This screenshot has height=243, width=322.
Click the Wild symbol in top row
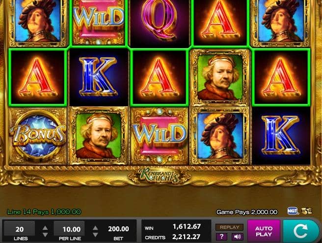(99, 22)
